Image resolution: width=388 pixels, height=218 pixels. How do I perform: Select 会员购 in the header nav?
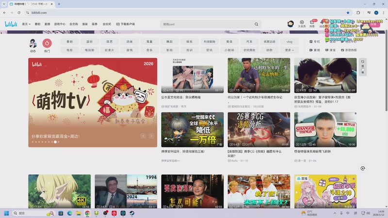point(74,24)
